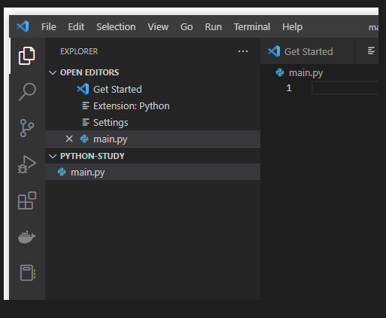Open main.py under PYTHON-STUDY folder

click(x=153, y=172)
